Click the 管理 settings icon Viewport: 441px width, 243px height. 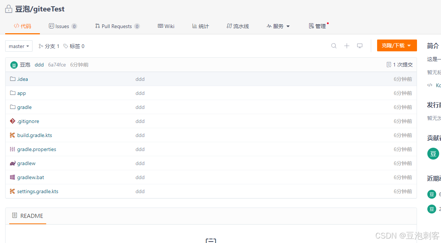pyautogui.click(x=311, y=26)
